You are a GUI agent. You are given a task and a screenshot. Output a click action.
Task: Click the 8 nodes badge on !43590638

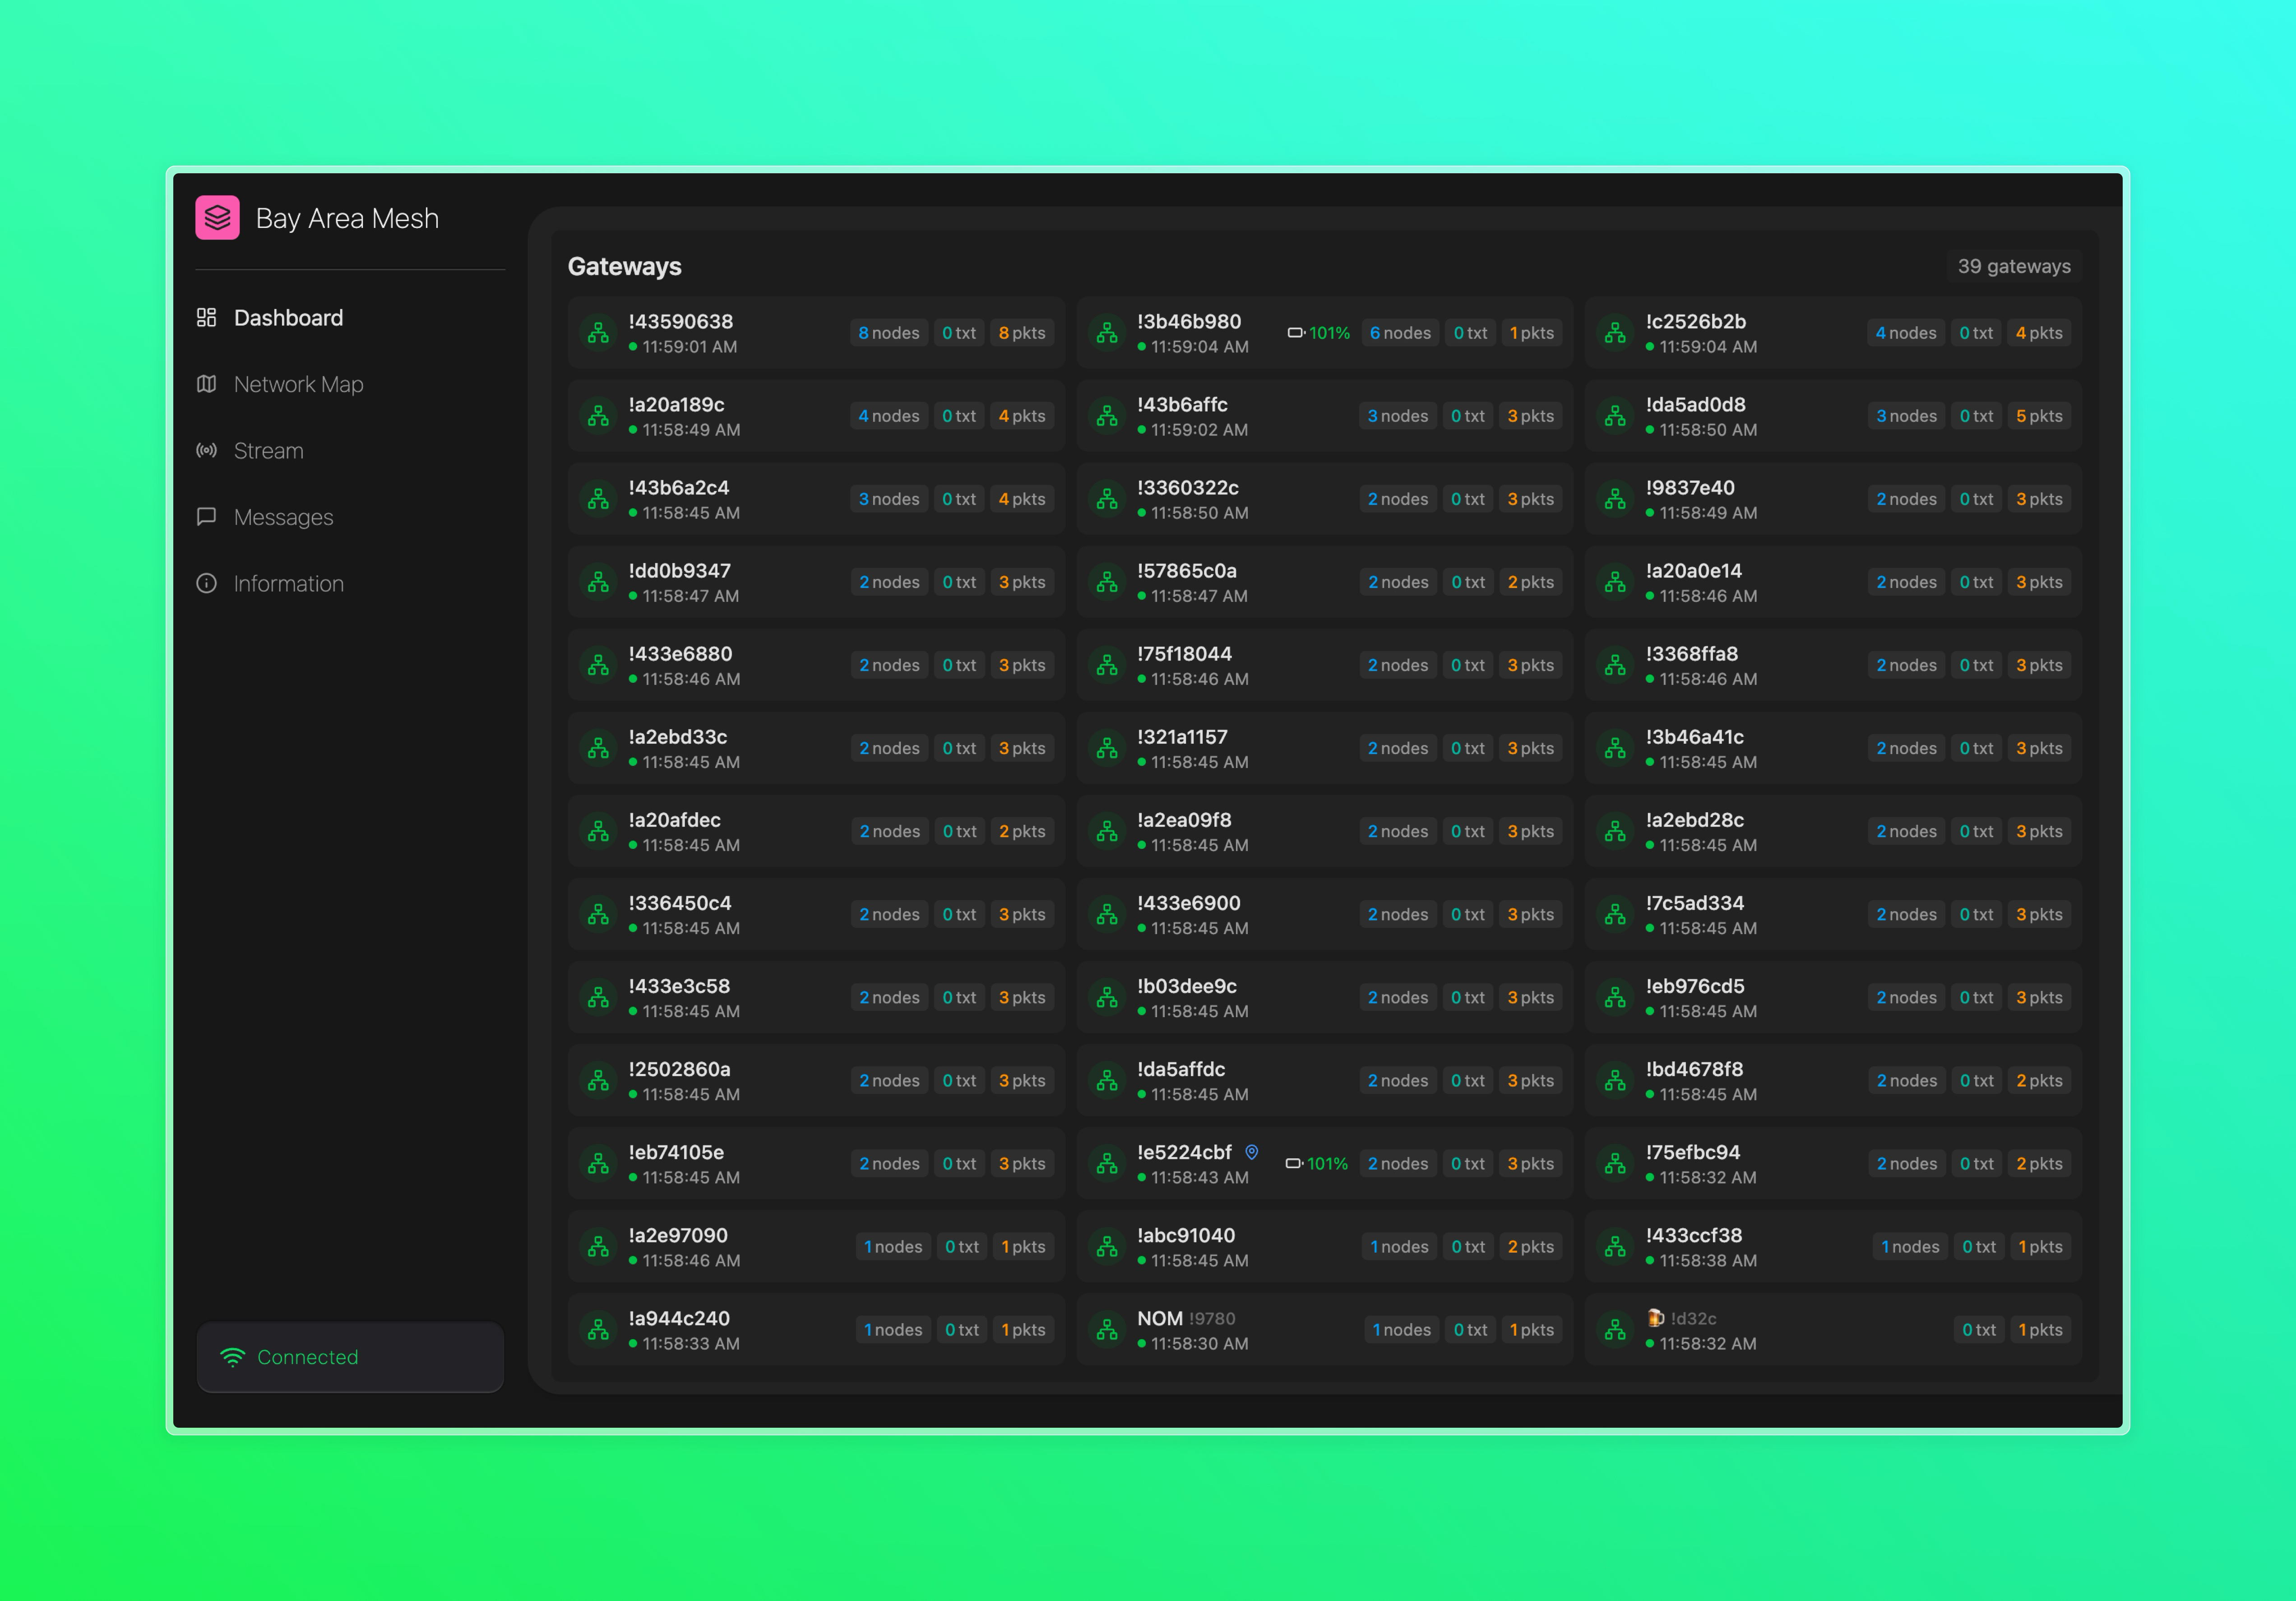click(889, 332)
